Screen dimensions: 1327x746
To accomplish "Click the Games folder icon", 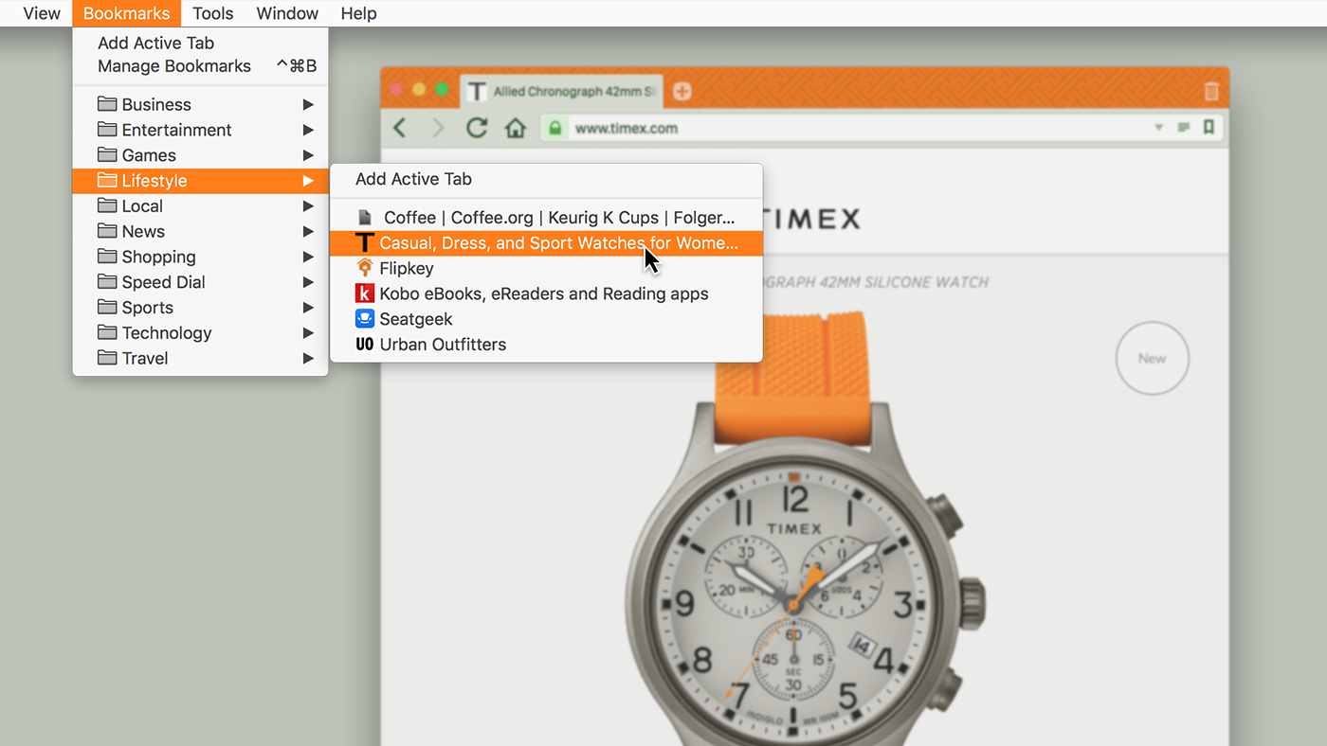I will point(107,155).
